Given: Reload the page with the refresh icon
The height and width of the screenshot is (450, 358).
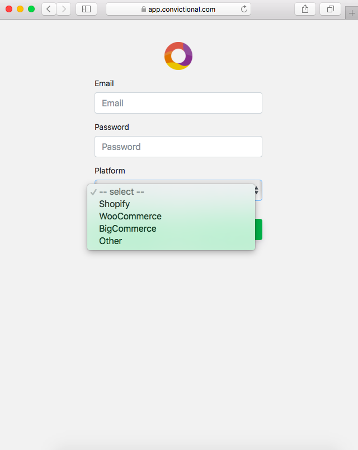Looking at the screenshot, I should (x=244, y=9).
